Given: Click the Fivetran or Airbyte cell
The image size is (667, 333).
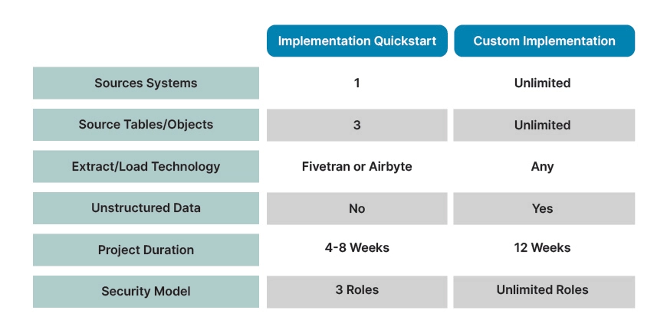Looking at the screenshot, I should 357,167.
